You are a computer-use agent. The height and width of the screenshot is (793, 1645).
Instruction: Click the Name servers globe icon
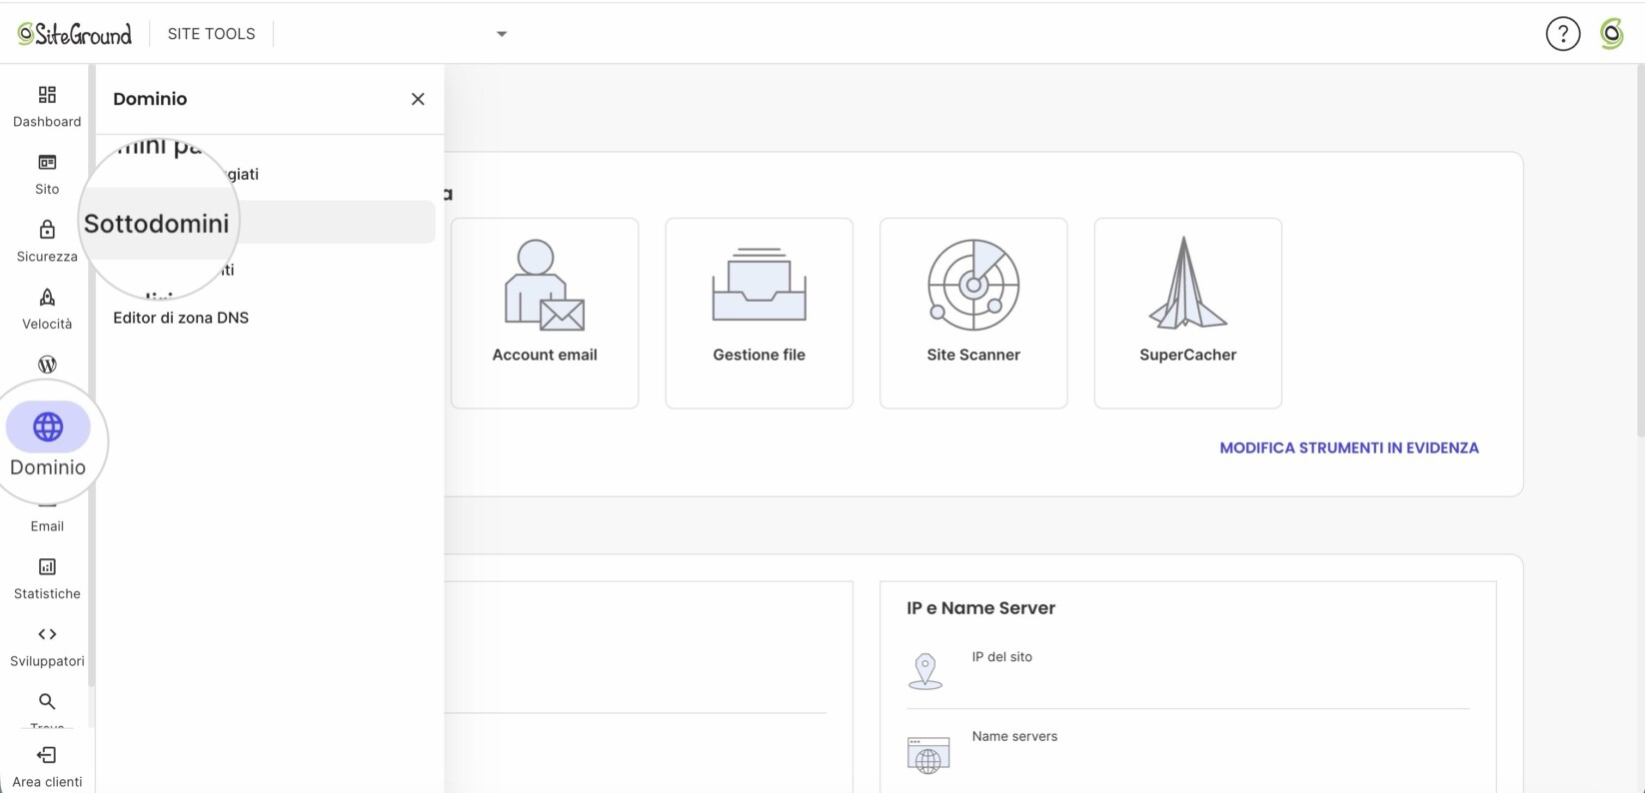[928, 756]
